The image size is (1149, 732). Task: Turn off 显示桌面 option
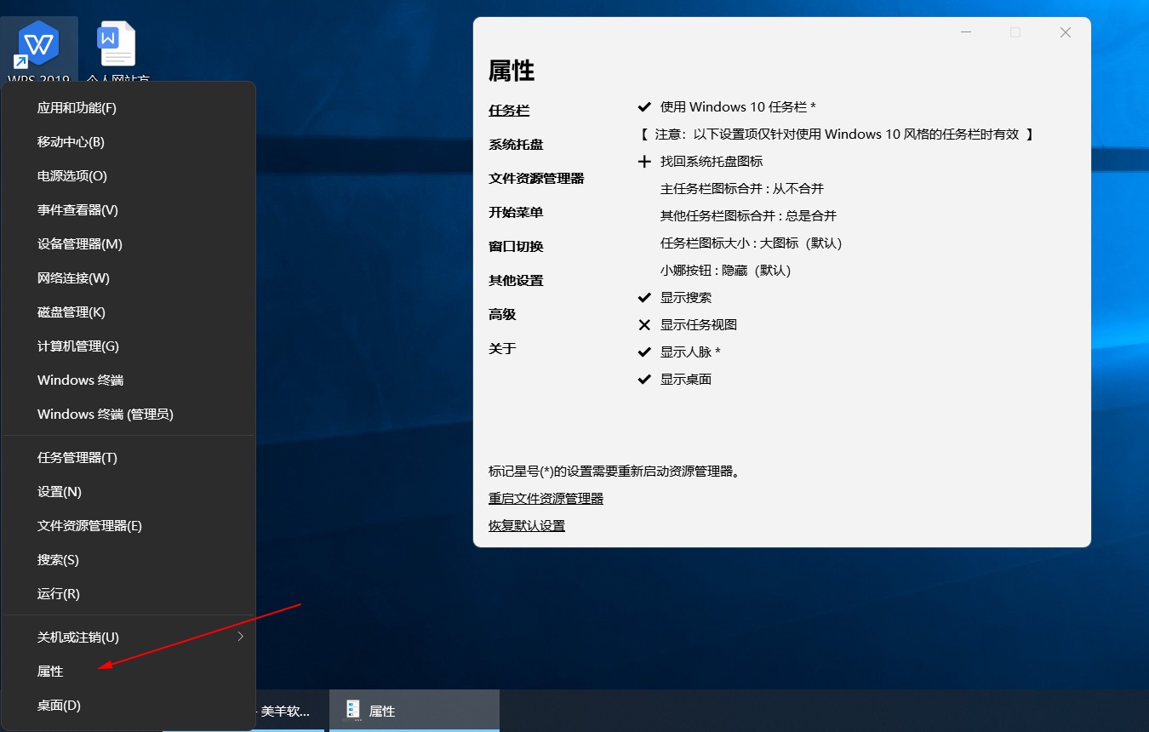(x=644, y=379)
